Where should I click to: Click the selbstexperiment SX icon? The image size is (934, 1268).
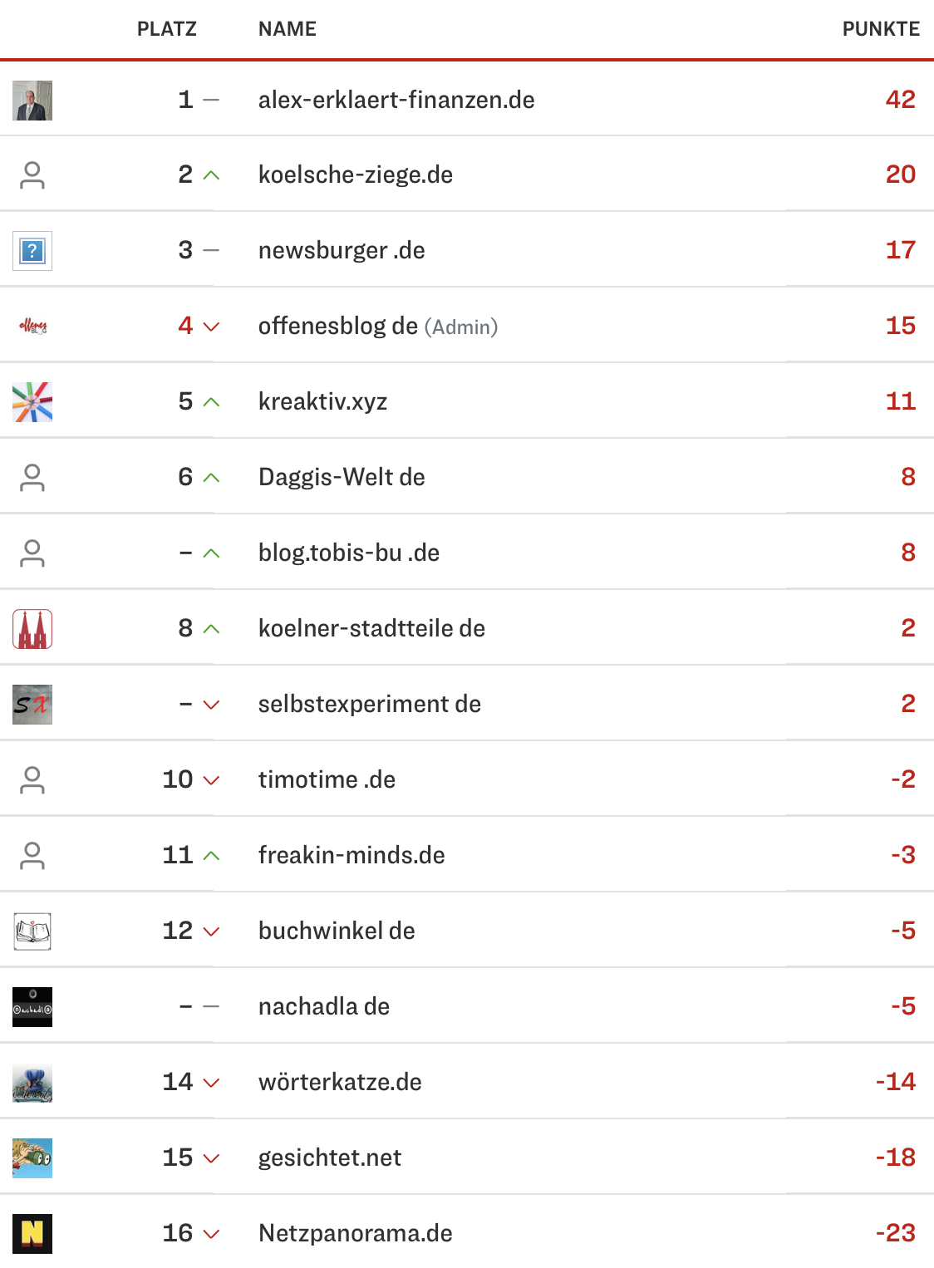tap(32, 705)
